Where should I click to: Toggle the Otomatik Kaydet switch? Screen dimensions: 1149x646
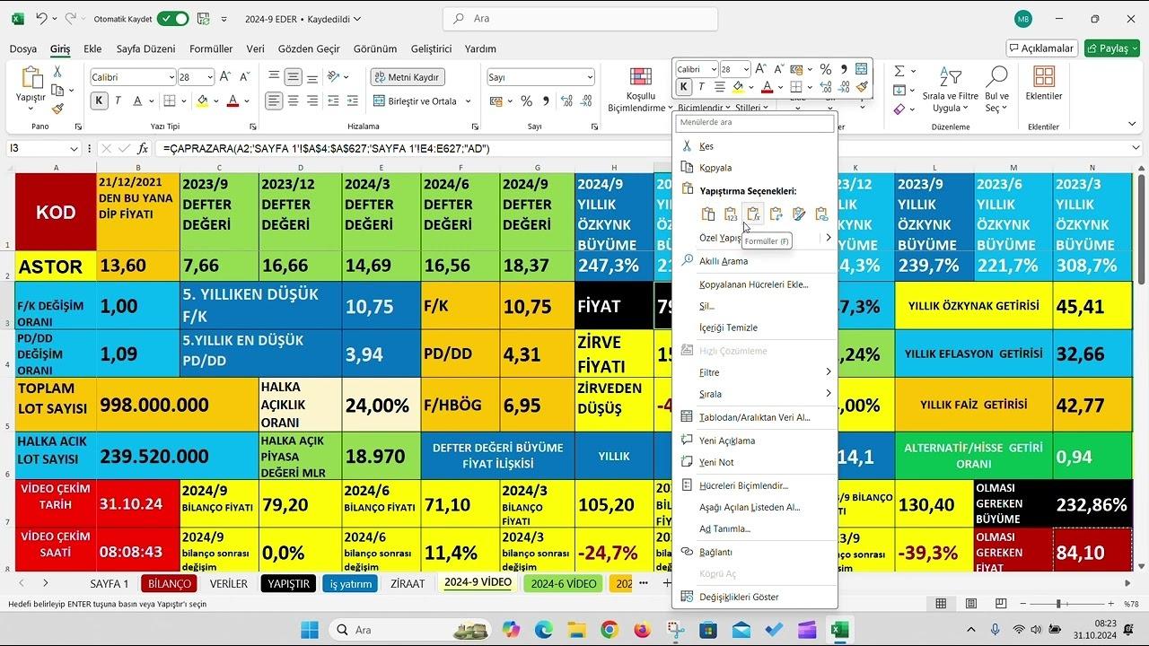point(172,18)
